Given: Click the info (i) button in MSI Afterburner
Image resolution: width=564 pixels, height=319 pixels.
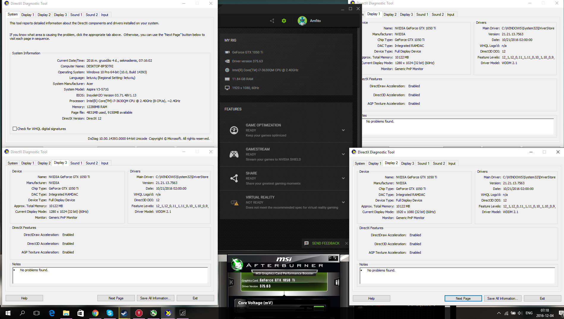Looking at the screenshot, I should coord(337,282).
